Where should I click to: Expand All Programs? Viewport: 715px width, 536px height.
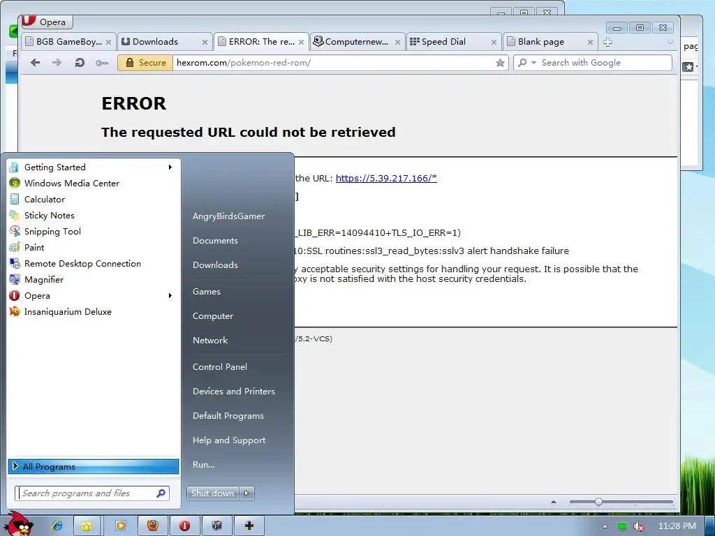94,466
